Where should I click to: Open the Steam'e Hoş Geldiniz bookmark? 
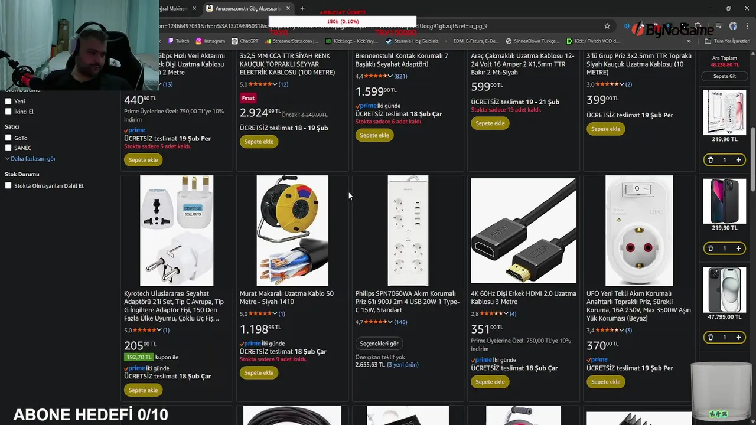(x=412, y=41)
